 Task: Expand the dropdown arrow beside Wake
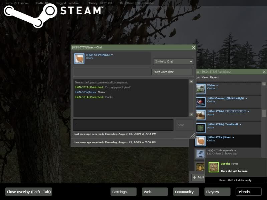pos(217,85)
